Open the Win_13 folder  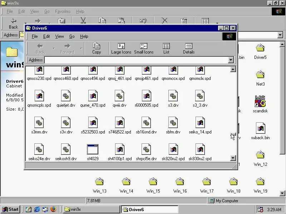point(99,185)
